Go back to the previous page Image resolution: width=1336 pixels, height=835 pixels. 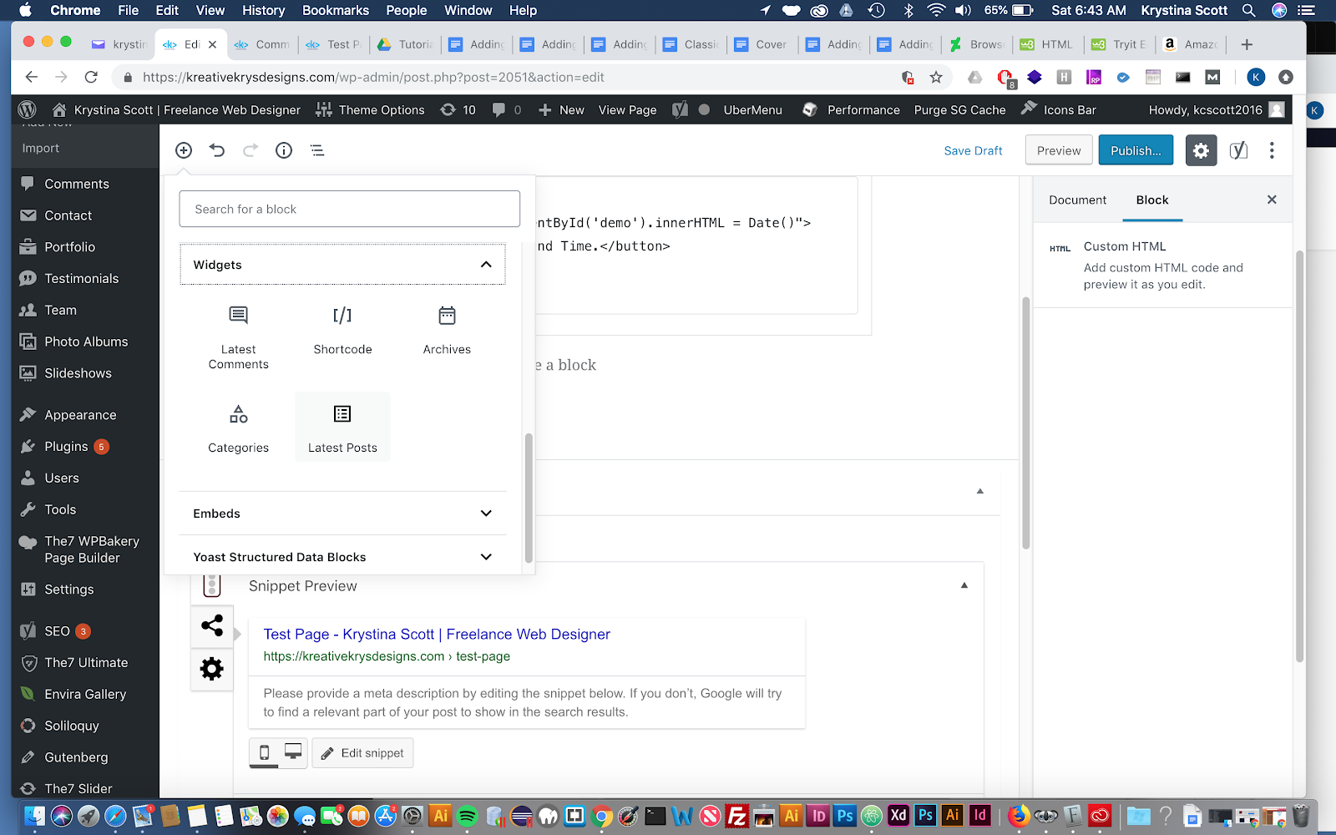click(x=32, y=77)
